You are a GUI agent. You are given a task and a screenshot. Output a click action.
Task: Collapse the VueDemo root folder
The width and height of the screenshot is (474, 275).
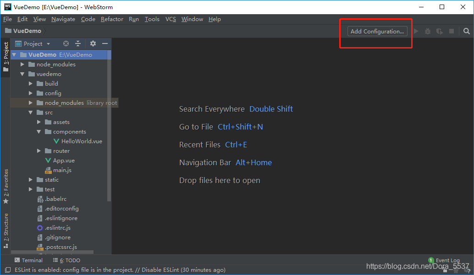pos(14,54)
